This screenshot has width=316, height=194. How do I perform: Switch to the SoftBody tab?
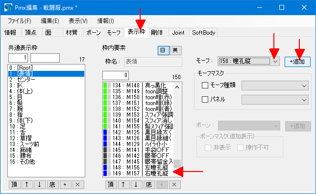pos(203,33)
